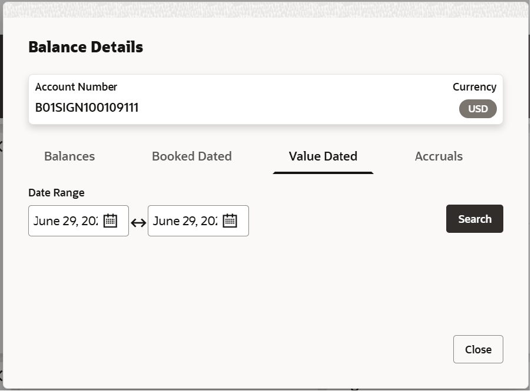Click the Account Number label

pyautogui.click(x=76, y=87)
